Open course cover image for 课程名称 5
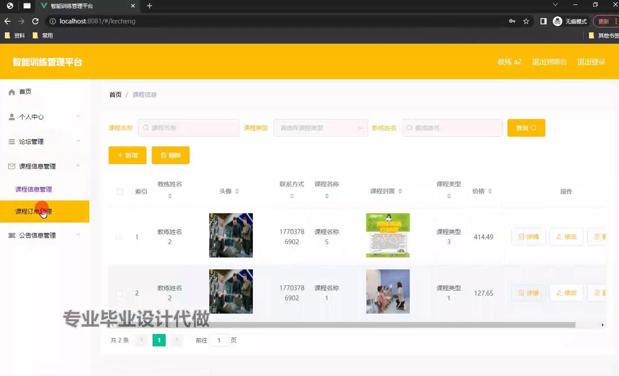 pos(388,235)
